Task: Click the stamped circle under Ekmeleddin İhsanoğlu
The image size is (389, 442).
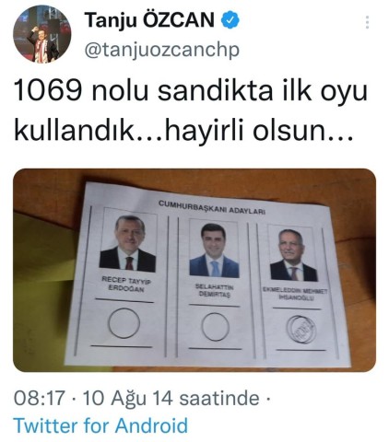Action: click(301, 329)
